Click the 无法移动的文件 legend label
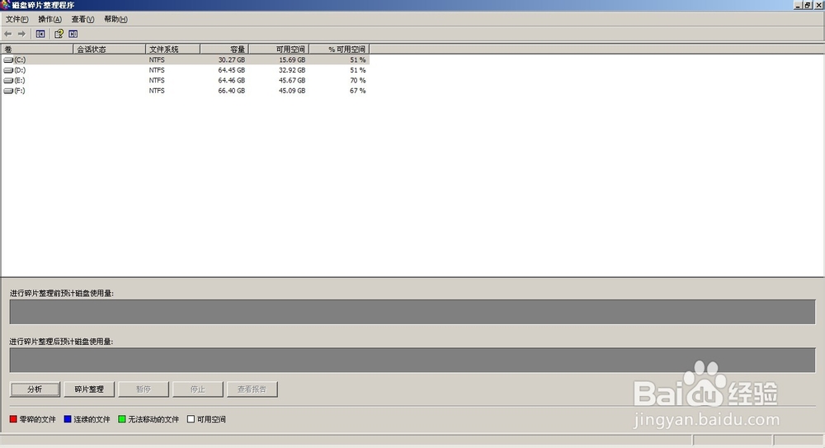The image size is (825, 448). click(153, 420)
